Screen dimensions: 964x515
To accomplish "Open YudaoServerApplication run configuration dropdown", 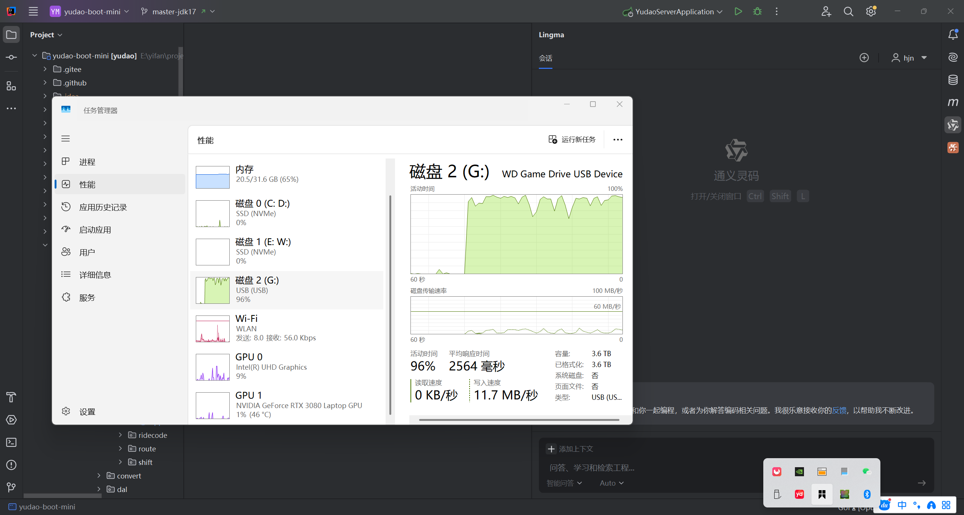I will (x=674, y=12).
